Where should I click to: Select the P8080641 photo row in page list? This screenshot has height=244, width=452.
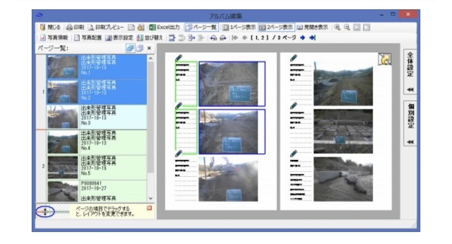point(97,191)
